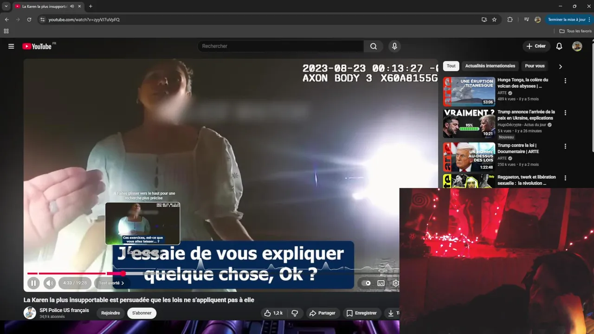Viewport: 594px width, 334px height.
Task: Subscribe with the S'abonner button
Action: click(x=142, y=313)
